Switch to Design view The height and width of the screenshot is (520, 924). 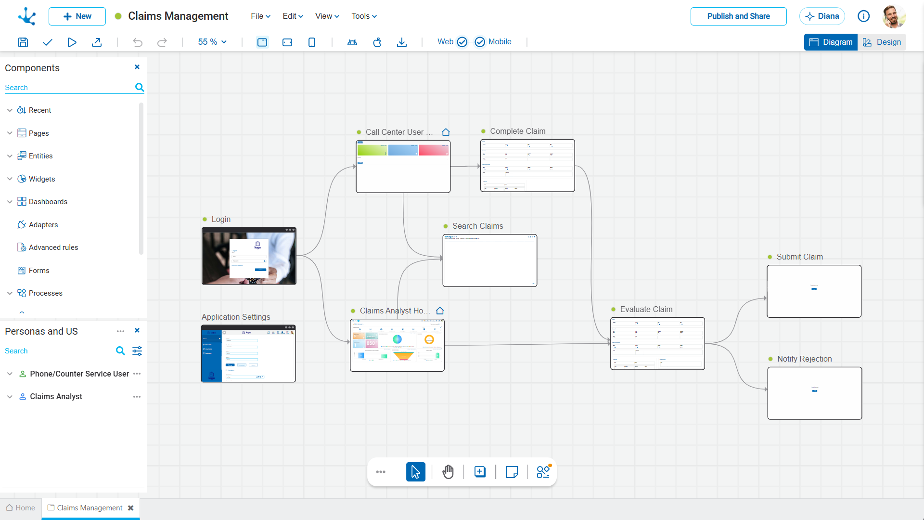[882, 42]
